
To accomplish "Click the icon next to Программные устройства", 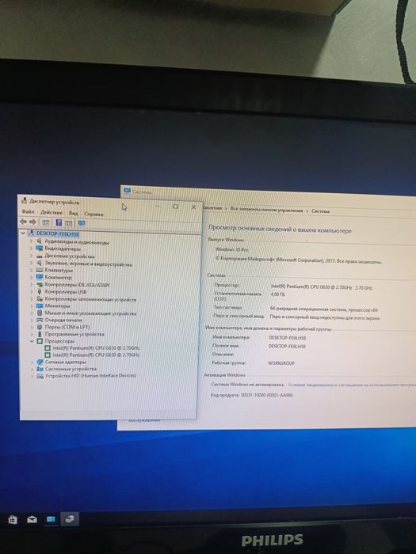I will pyautogui.click(x=40, y=334).
